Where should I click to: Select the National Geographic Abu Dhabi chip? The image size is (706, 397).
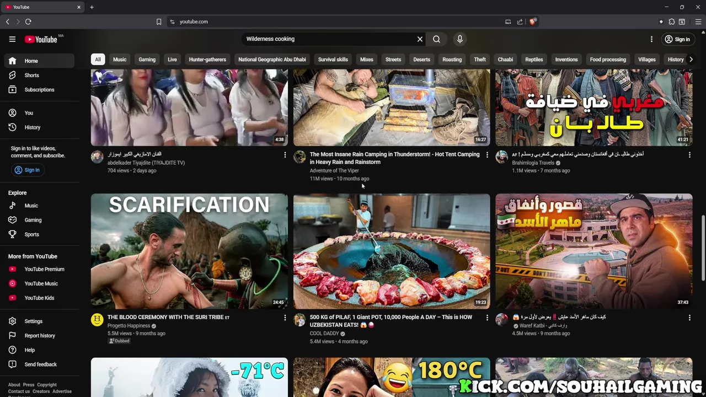tap(272, 60)
